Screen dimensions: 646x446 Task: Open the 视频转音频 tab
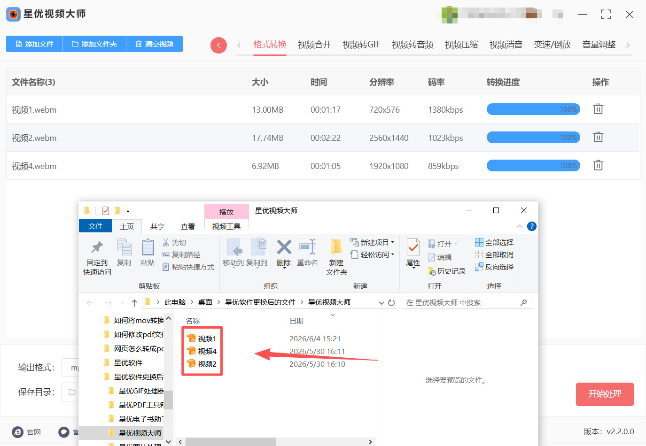tap(413, 45)
